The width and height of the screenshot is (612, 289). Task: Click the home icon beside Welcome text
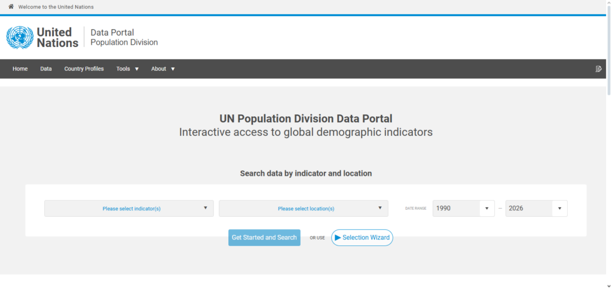pyautogui.click(x=11, y=7)
